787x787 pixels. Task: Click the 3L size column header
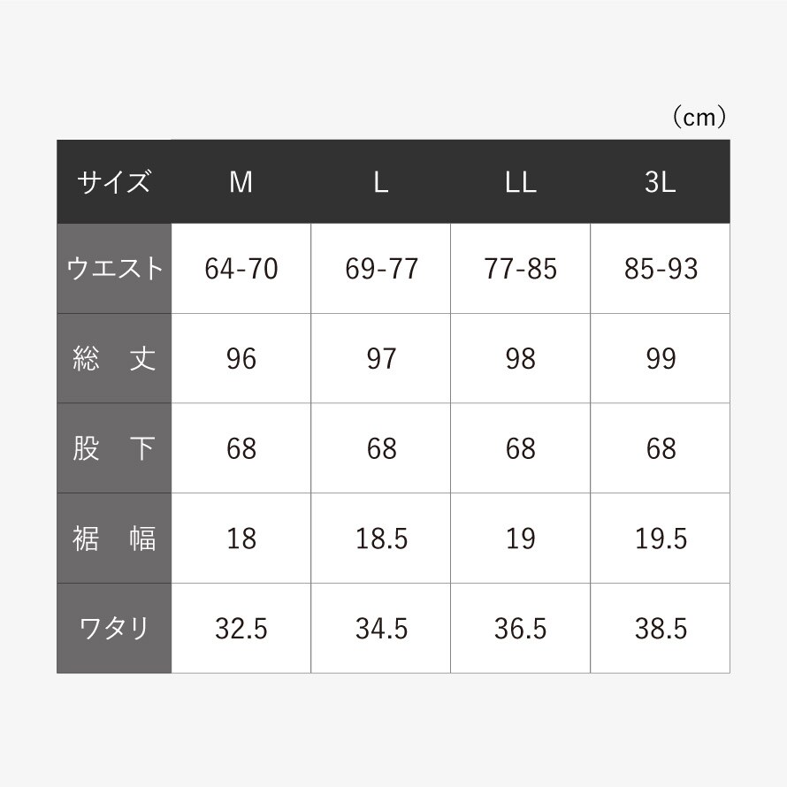661,182
